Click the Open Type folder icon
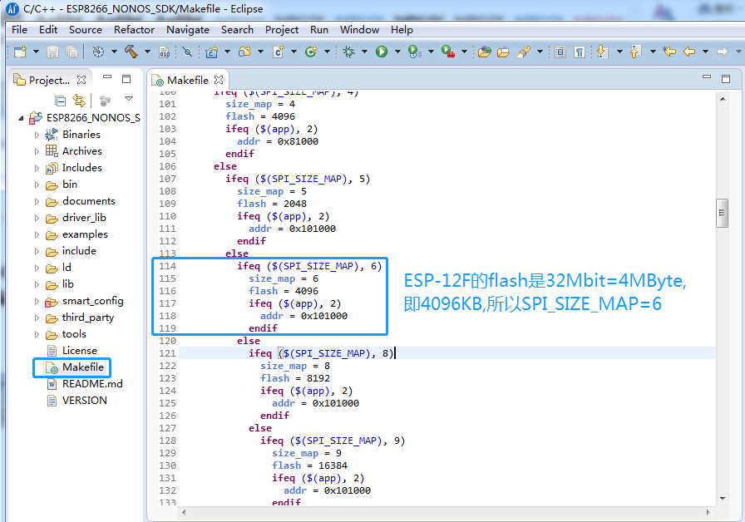Viewport: 745px width, 522px height. coord(503,52)
